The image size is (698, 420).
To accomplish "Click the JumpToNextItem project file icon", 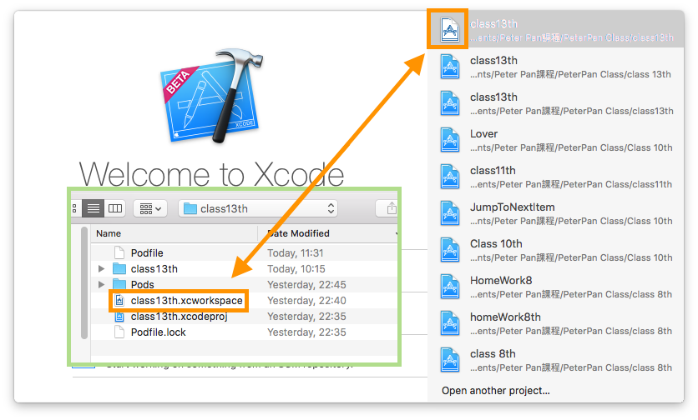I will pos(449,213).
